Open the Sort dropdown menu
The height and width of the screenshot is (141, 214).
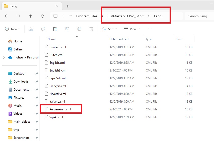coord(109,29)
